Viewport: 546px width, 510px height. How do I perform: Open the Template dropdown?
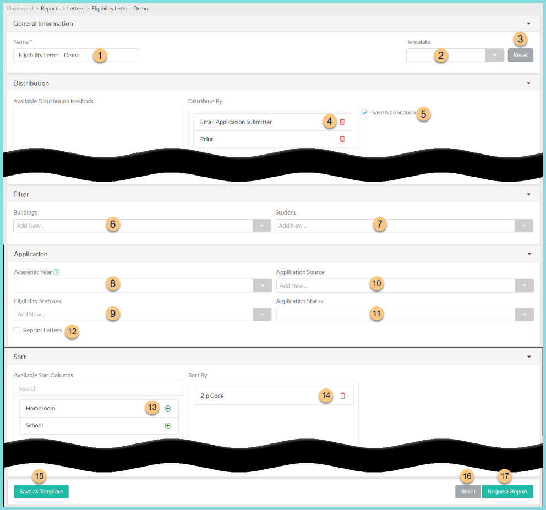click(495, 55)
